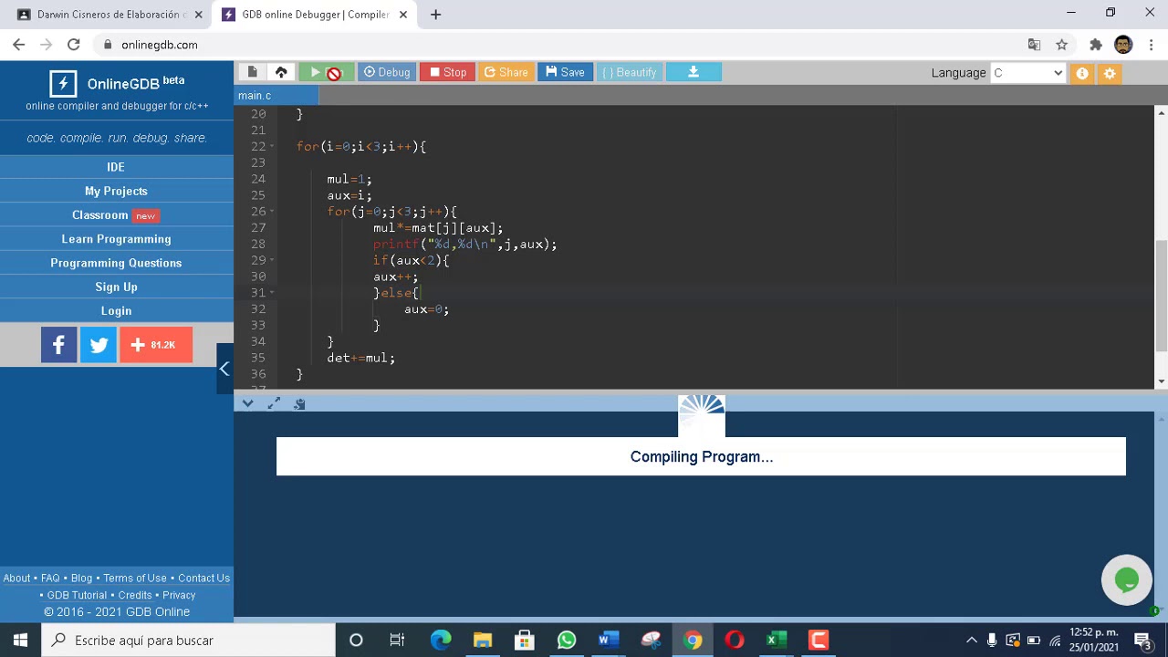1168x657 pixels.
Task: Open My Projects in sidebar
Action: click(x=116, y=191)
